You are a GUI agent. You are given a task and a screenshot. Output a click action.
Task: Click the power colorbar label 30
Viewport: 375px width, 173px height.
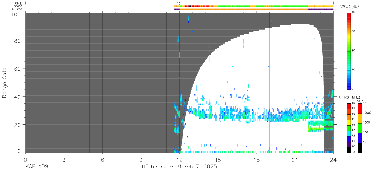coord(354,31)
